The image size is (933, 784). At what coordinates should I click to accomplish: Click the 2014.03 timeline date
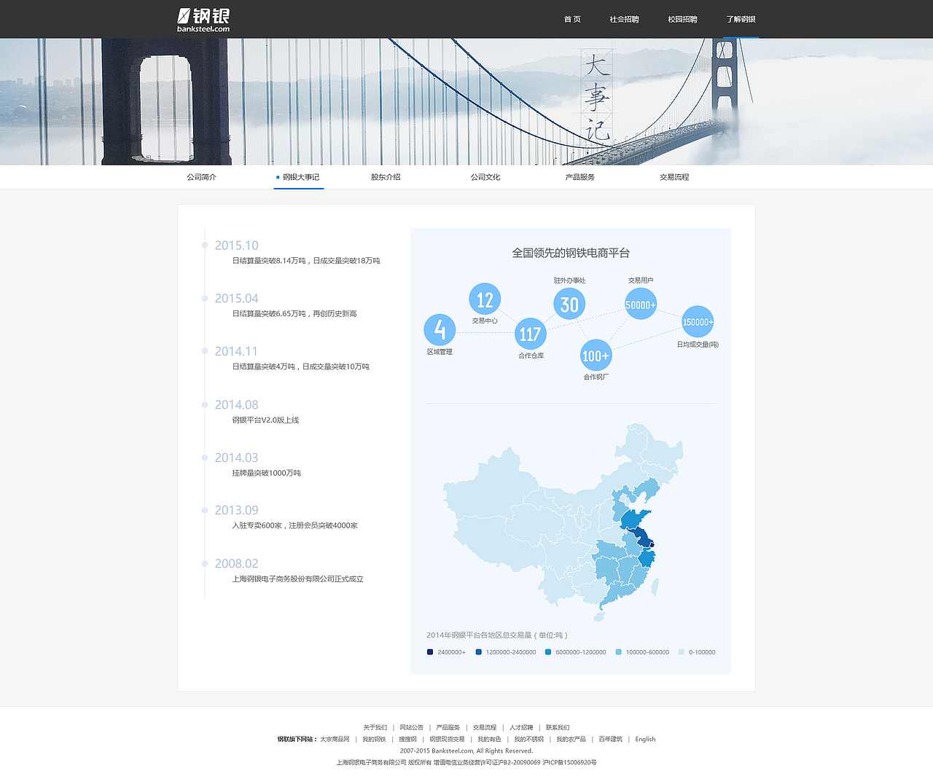tap(236, 458)
